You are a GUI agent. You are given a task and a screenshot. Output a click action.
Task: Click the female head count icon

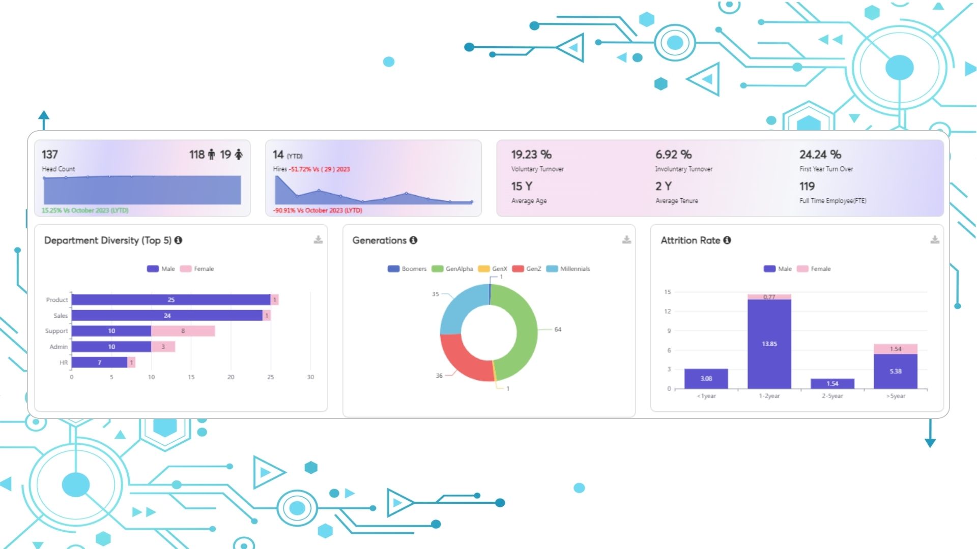(239, 155)
